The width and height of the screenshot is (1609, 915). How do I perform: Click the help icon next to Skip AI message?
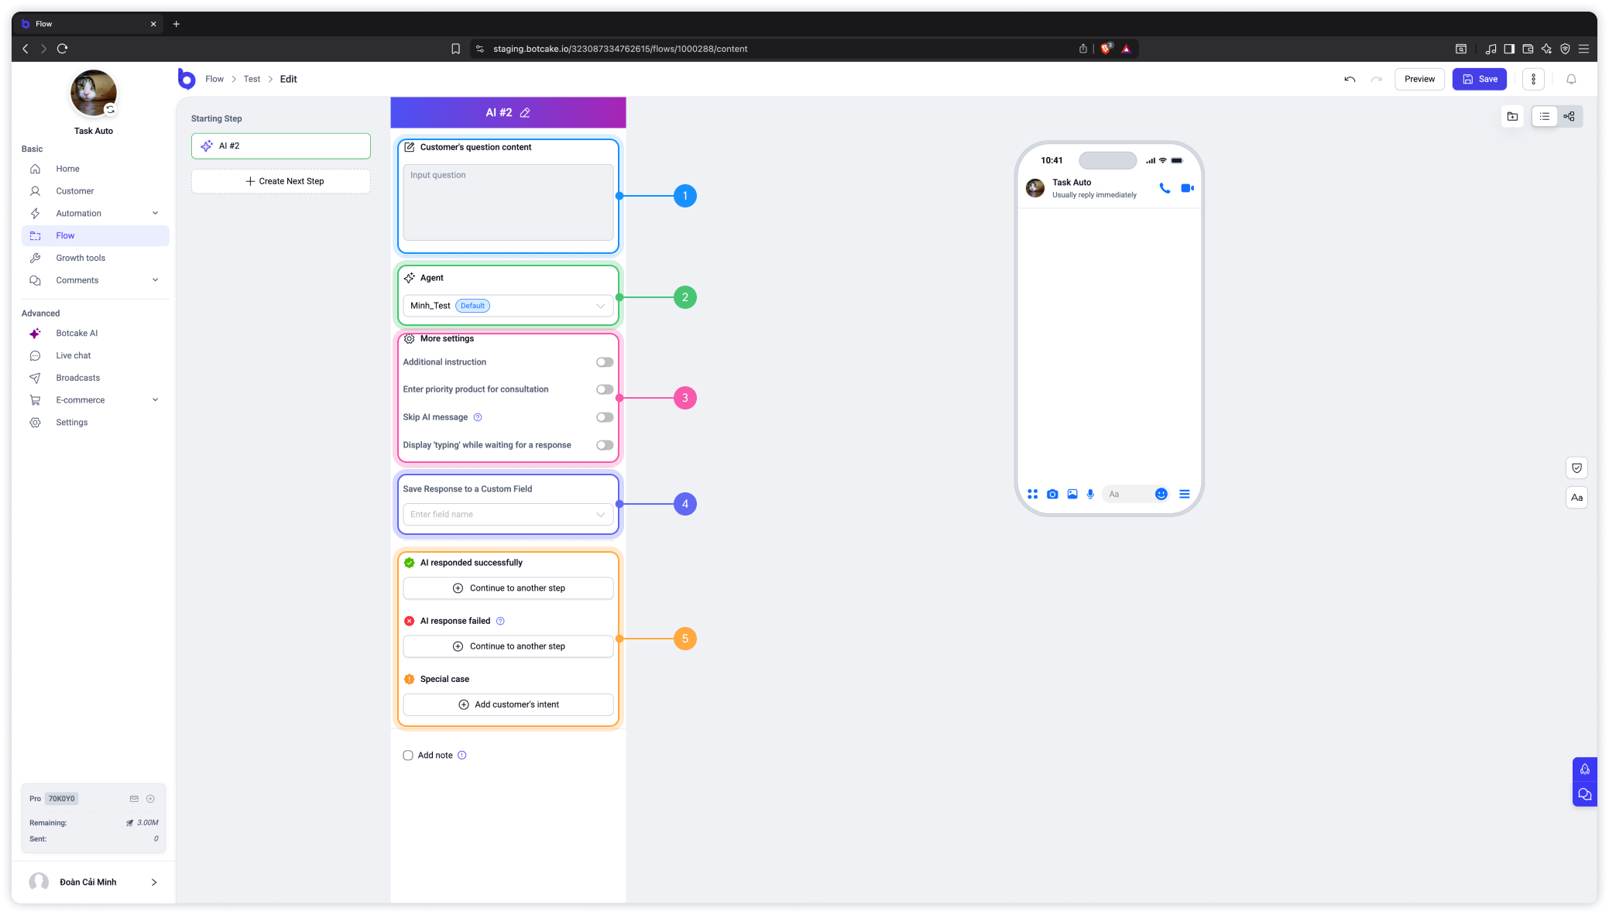coord(478,417)
